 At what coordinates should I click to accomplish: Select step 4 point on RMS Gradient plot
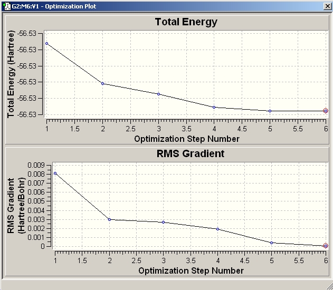point(217,229)
